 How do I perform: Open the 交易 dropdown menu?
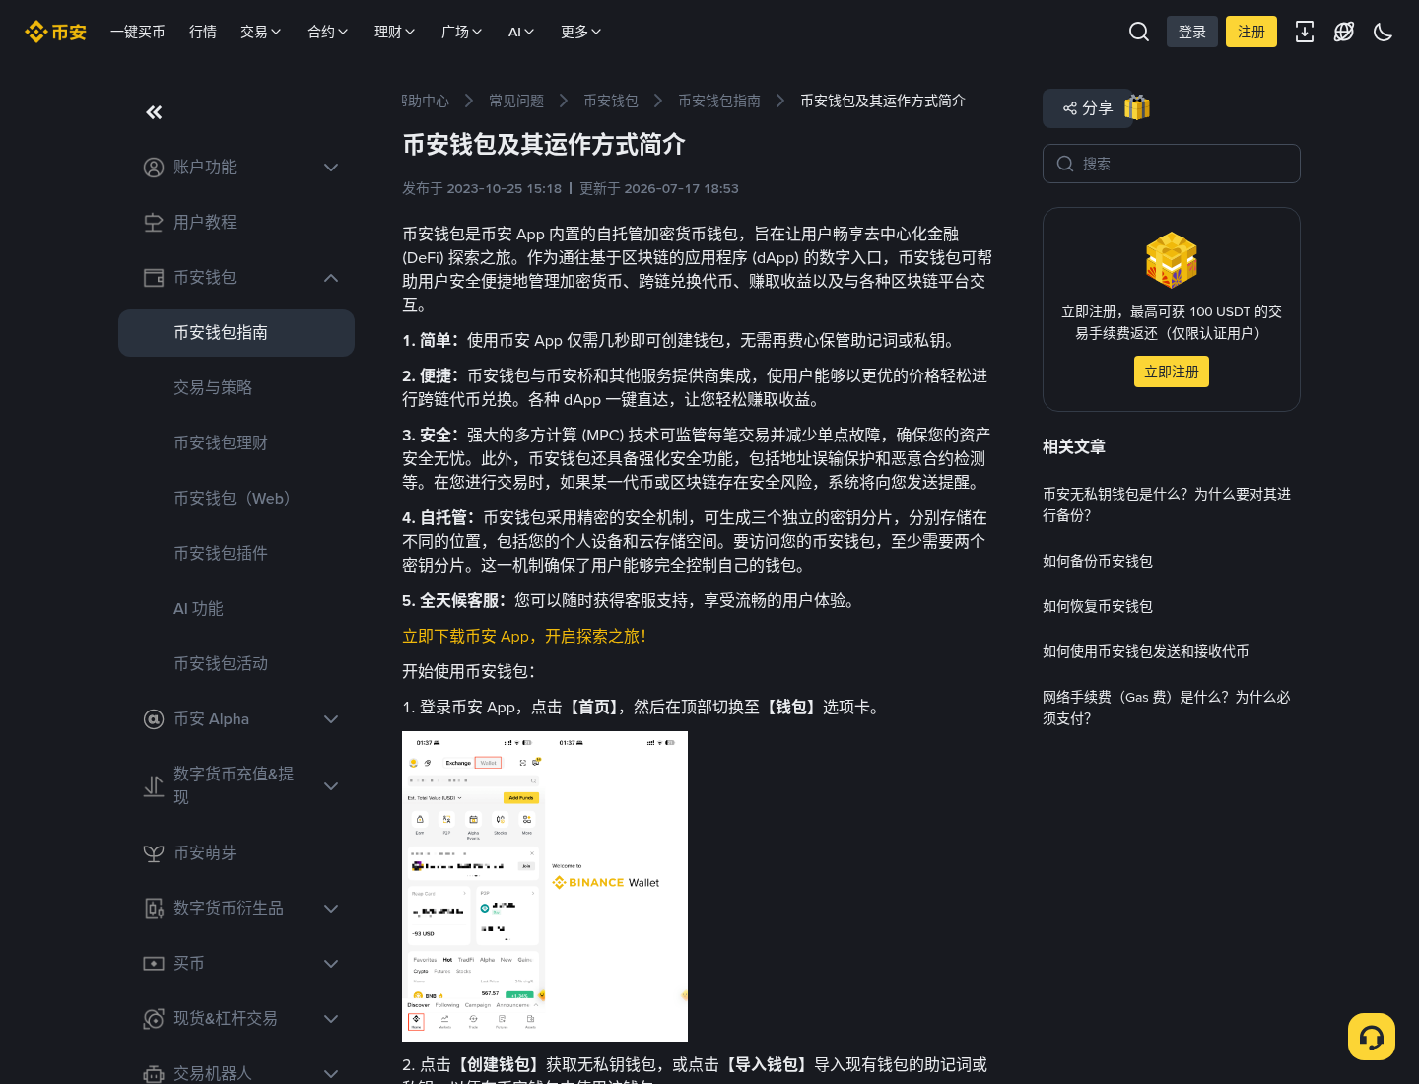pyautogui.click(x=261, y=32)
